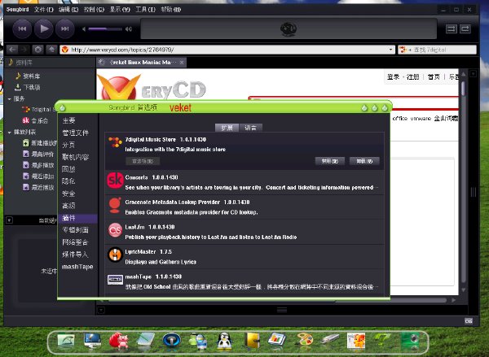Screen dimensions: 489x357
Task: Select the Last.fm extension icon
Action: coord(115,230)
